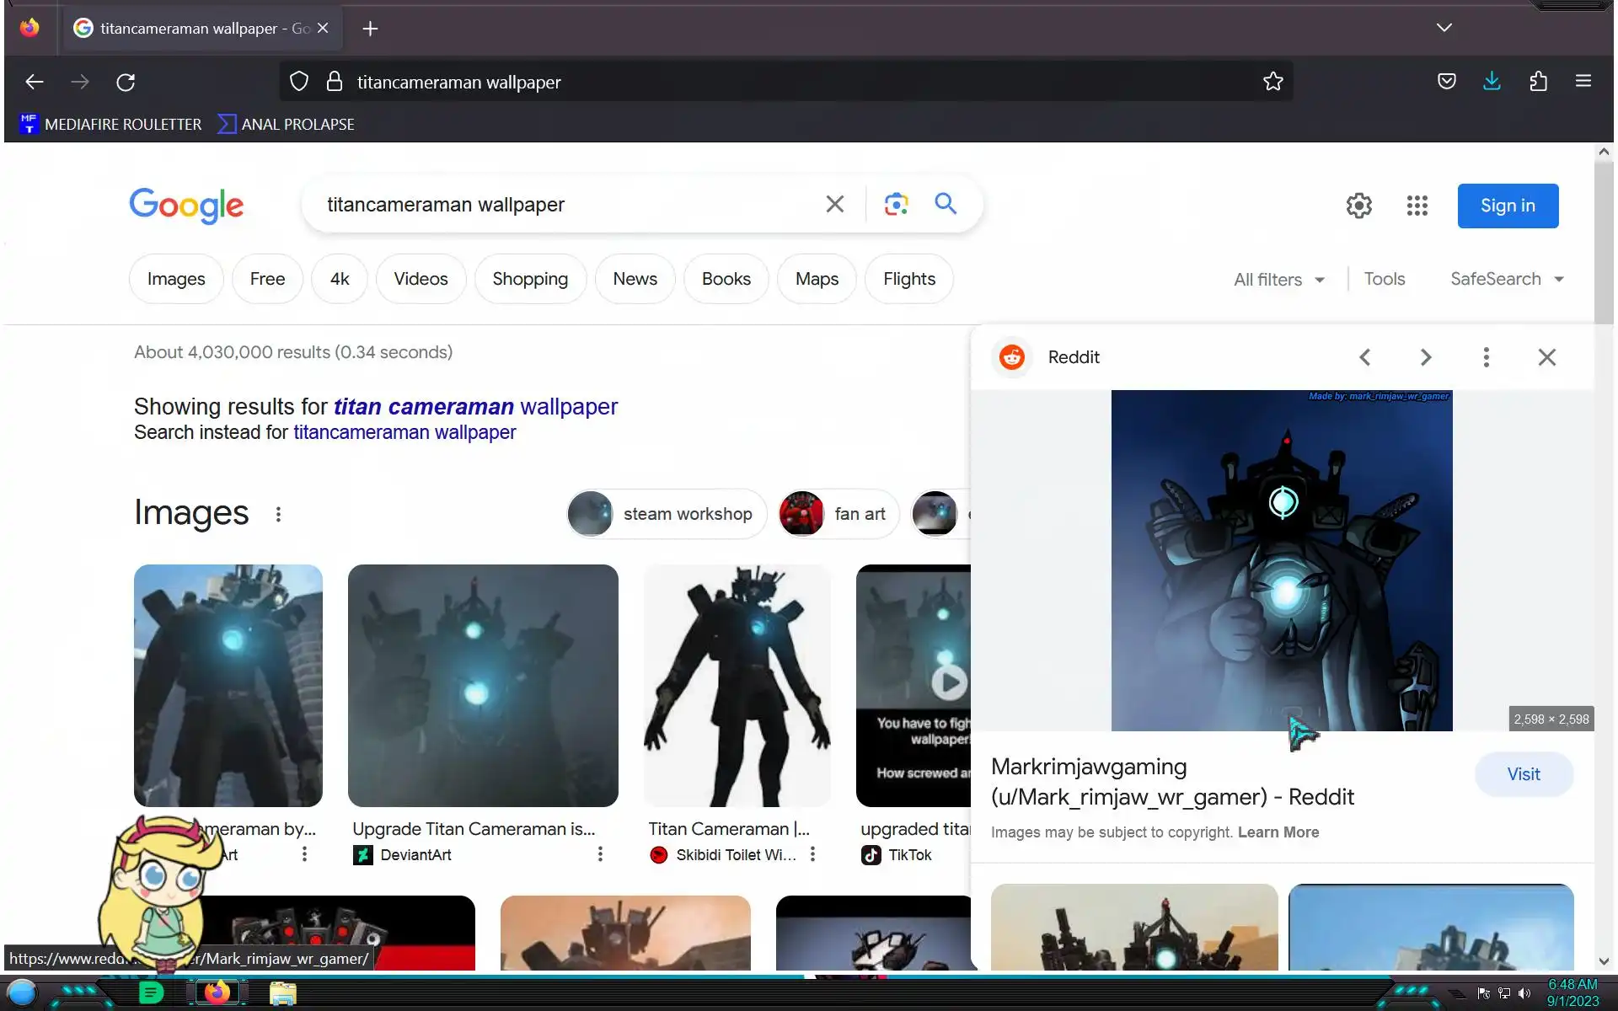
Task: Click the Save to Pocket icon
Action: [1446, 82]
